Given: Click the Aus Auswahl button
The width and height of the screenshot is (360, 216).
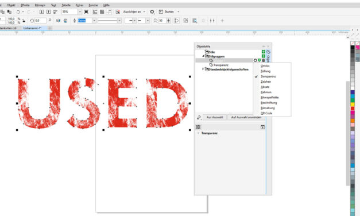Looking at the screenshot, I should click(215, 117).
